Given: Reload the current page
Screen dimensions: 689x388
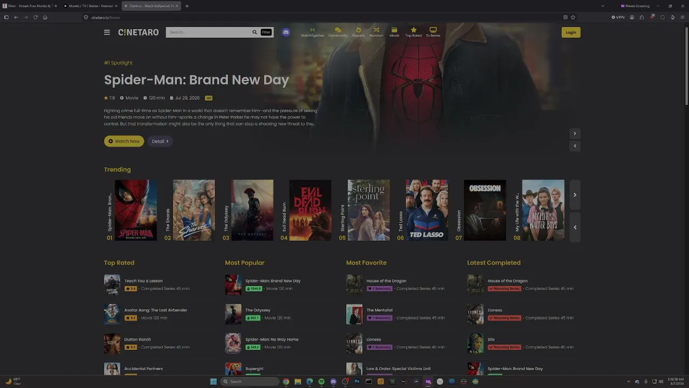Looking at the screenshot, I should click(36, 17).
